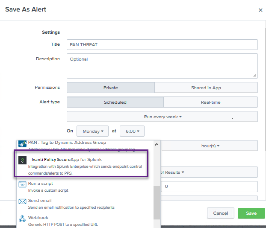Choose Scheduled alert type
Viewport: 266px width, 228px height.
tap(115, 102)
